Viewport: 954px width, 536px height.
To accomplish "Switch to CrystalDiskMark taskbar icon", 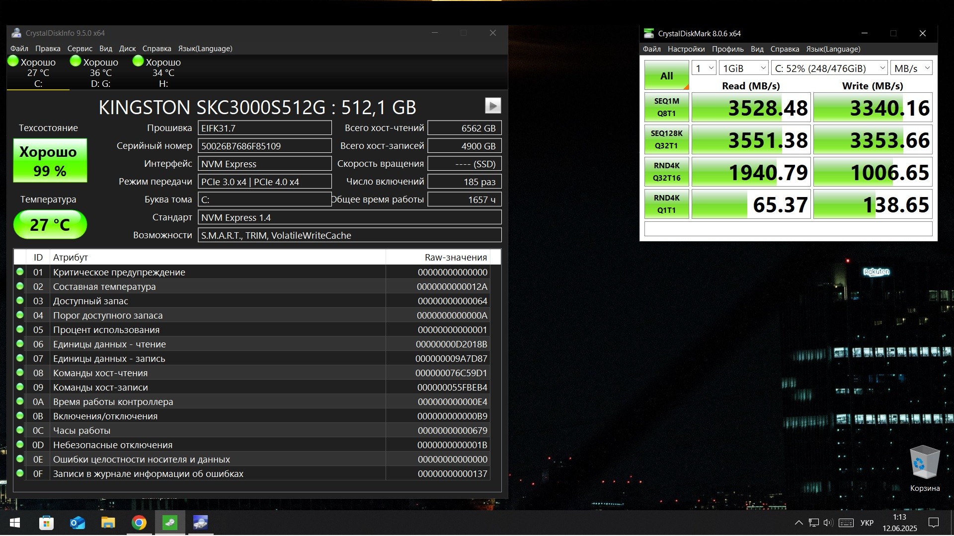I will coord(170,523).
